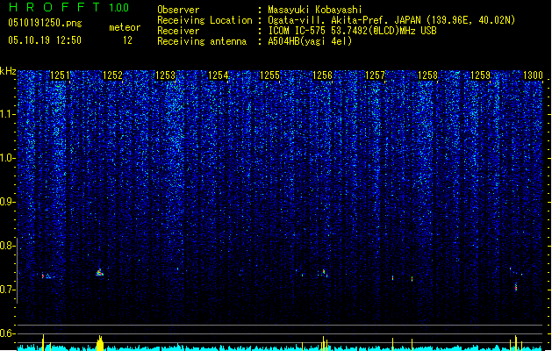This screenshot has width=552, height=351.
Task: Select observer name Masayuki Kobayashi
Action: pyautogui.click(x=315, y=10)
